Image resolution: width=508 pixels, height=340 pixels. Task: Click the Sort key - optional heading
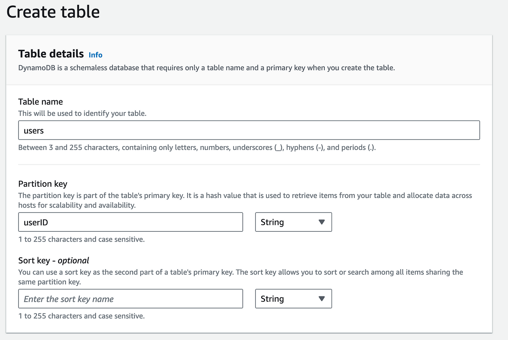[x=53, y=260]
